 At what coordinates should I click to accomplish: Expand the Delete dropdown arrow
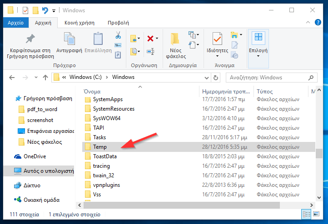pyautogui.click(x=157, y=39)
